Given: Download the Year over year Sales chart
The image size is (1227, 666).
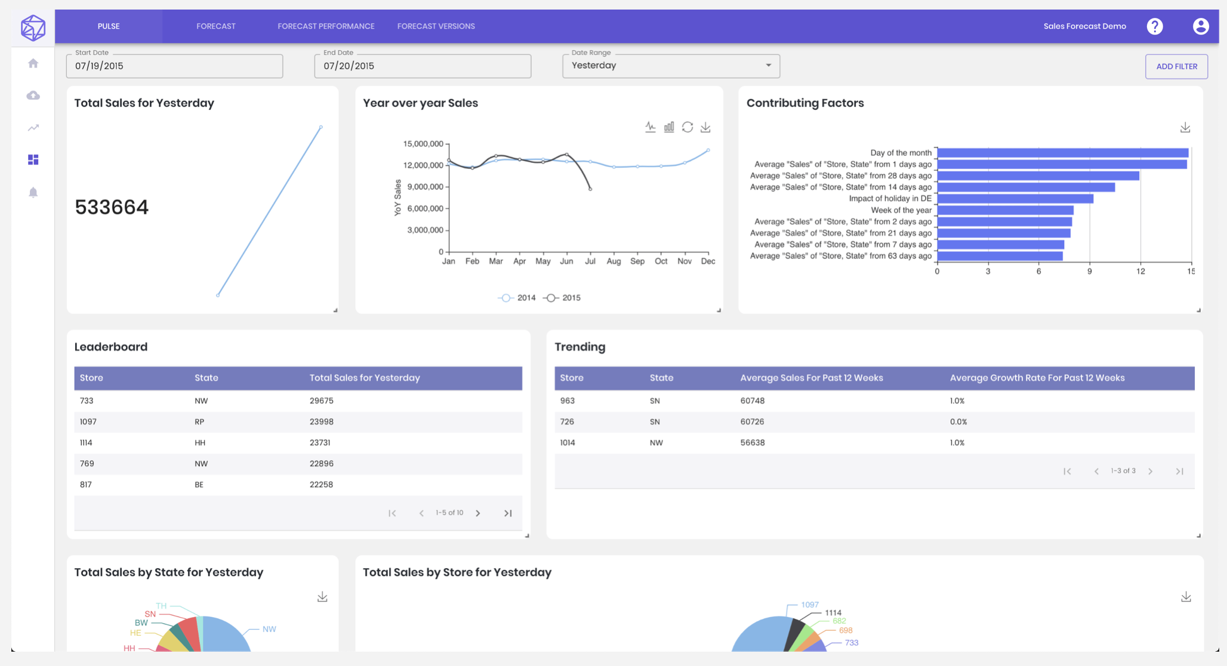Looking at the screenshot, I should click(705, 127).
